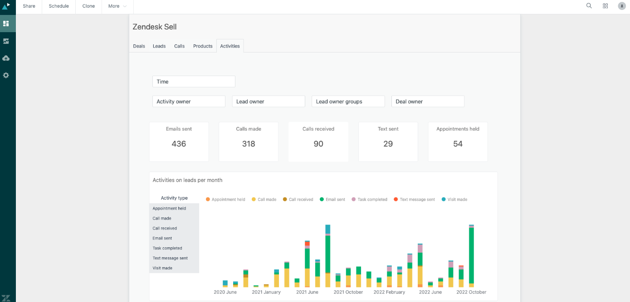Open the admin settings gear icon
This screenshot has width=630, height=302.
[6, 75]
